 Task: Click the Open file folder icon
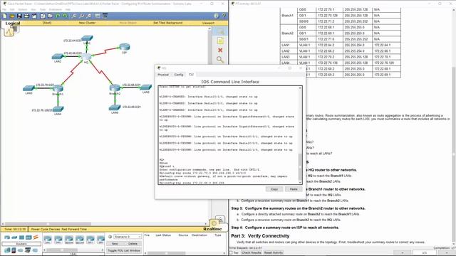point(11,16)
